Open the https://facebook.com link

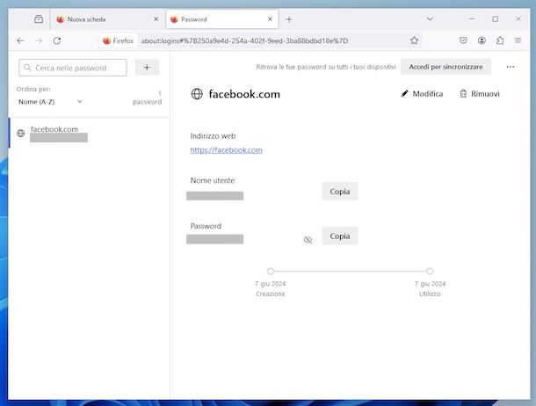tap(227, 150)
